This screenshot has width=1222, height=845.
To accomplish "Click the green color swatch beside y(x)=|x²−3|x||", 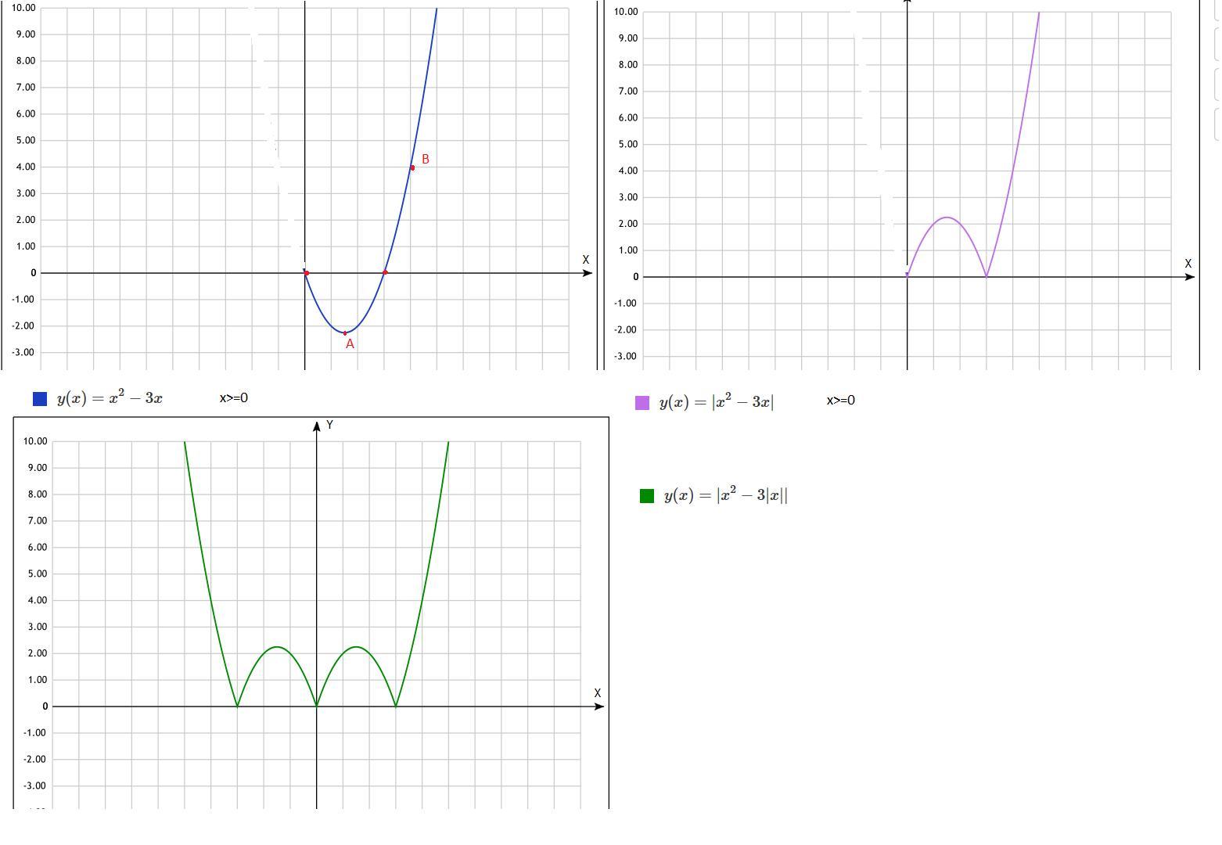I will coord(647,496).
